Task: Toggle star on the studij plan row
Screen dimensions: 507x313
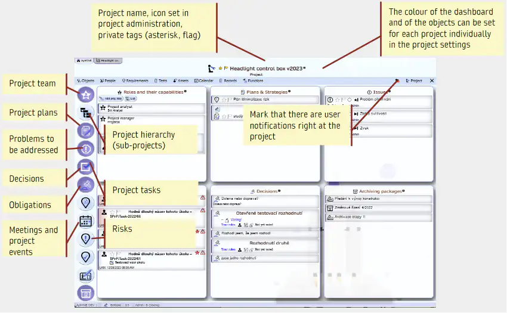Action: 224,116
